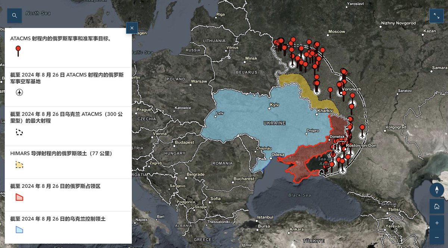Click the Belgrade city label

pyautogui.click(x=196, y=174)
